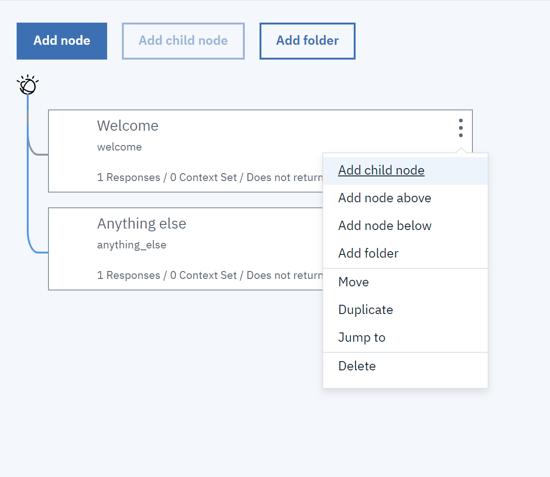This screenshot has height=477, width=550.
Task: Open the Welcome dialog node
Action: pos(186,151)
